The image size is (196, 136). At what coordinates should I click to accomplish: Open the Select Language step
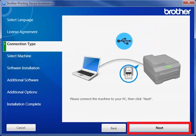[x=20, y=20]
